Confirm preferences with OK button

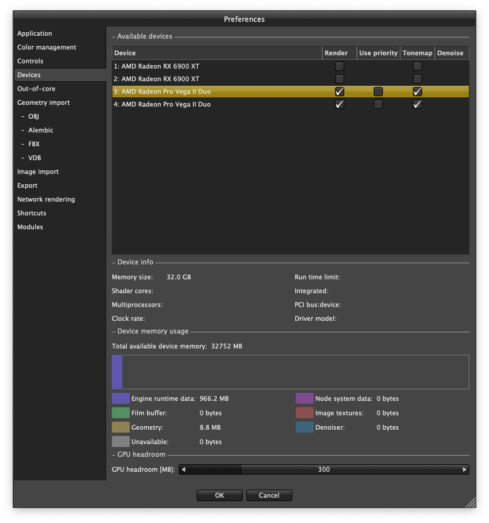point(220,495)
